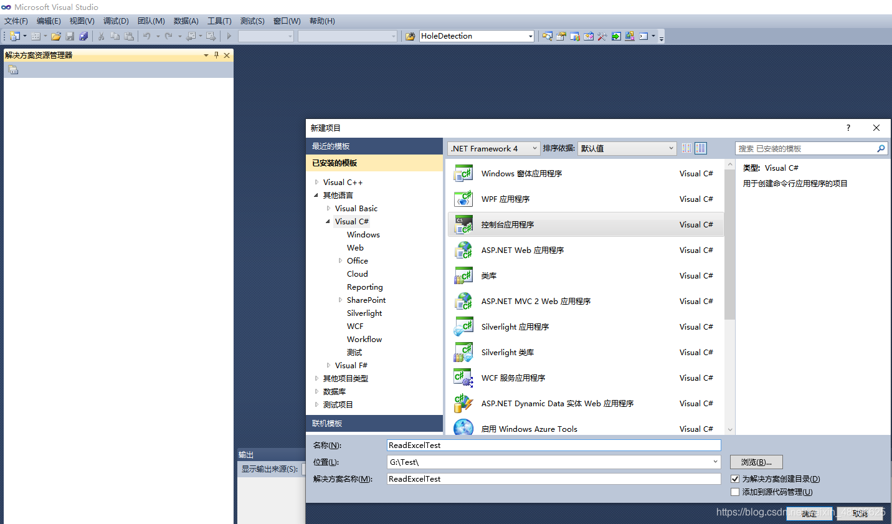Screen dimensions: 892x524
Task: Open the Command Window toolbar icon
Action: point(643,36)
